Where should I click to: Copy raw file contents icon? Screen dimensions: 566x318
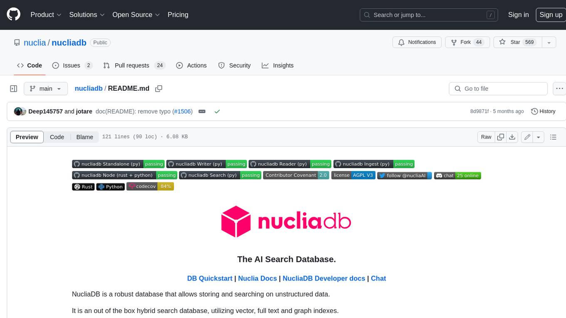(x=501, y=137)
